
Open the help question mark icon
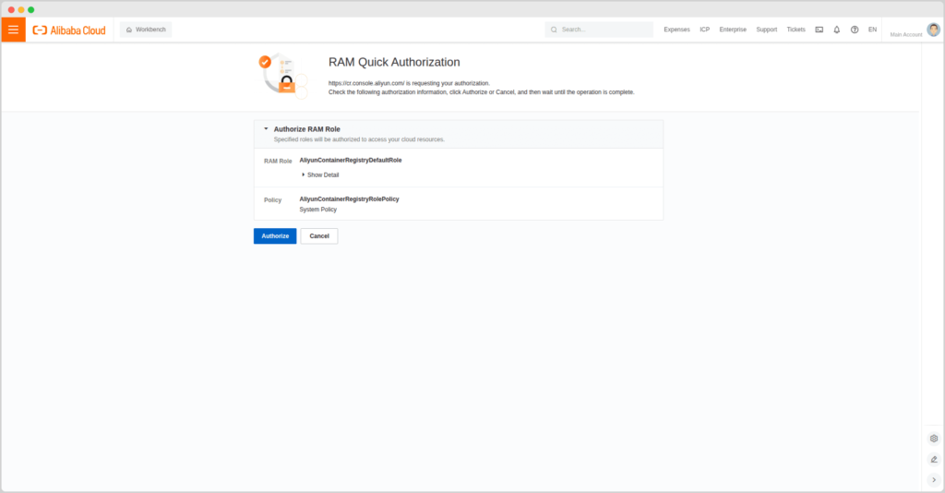[x=855, y=30]
